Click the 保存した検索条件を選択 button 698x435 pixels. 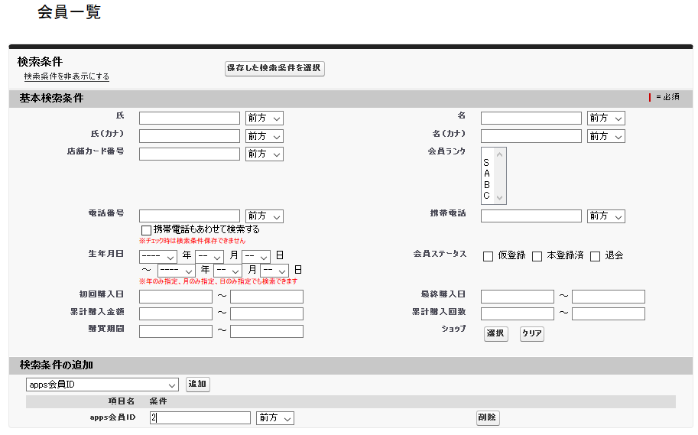point(274,69)
